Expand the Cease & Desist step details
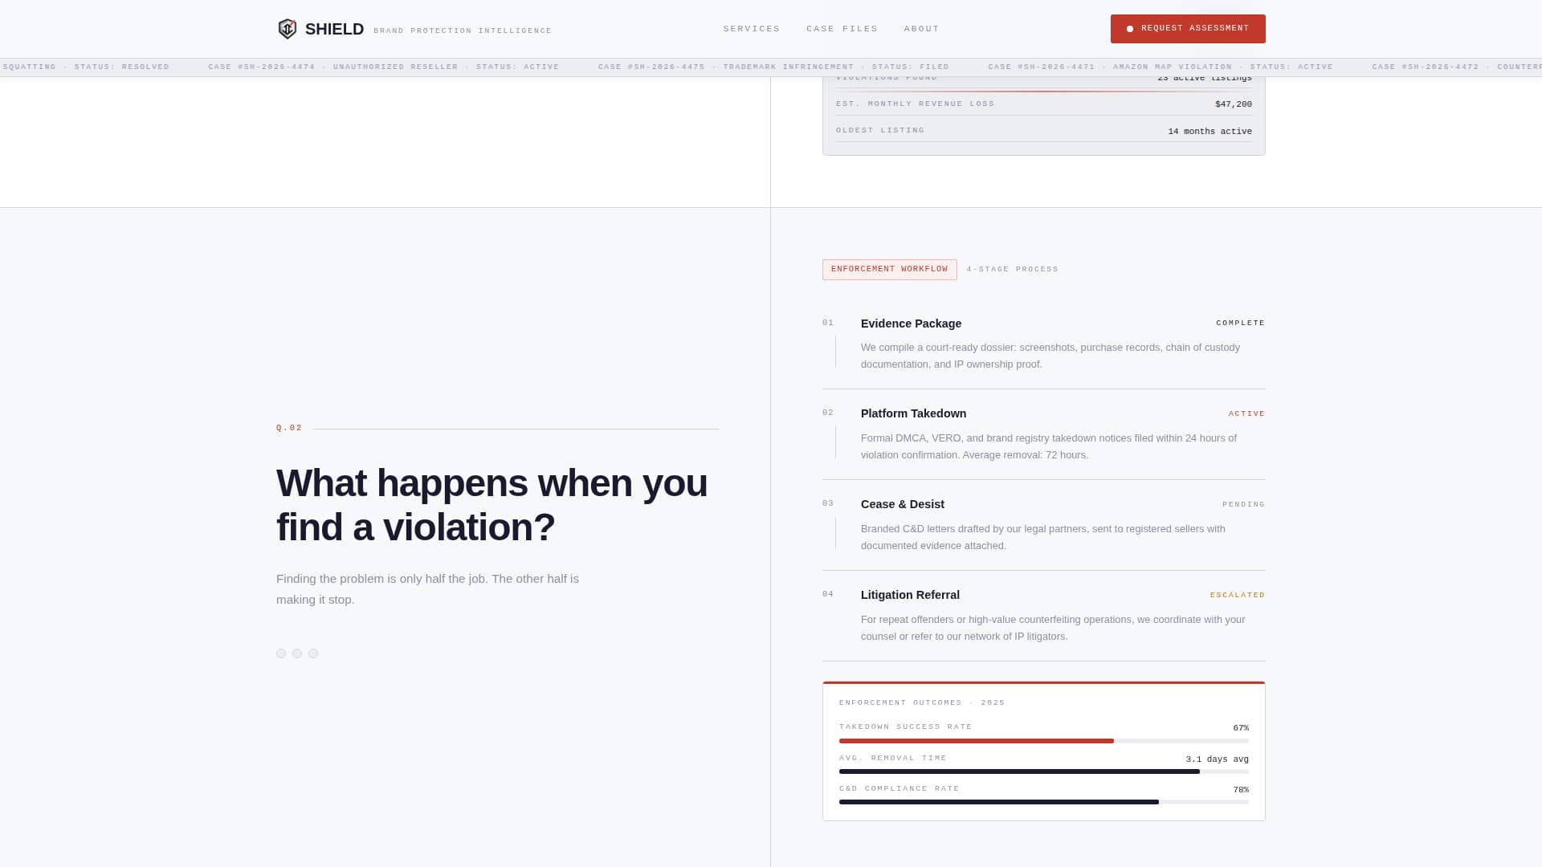 [x=902, y=504]
